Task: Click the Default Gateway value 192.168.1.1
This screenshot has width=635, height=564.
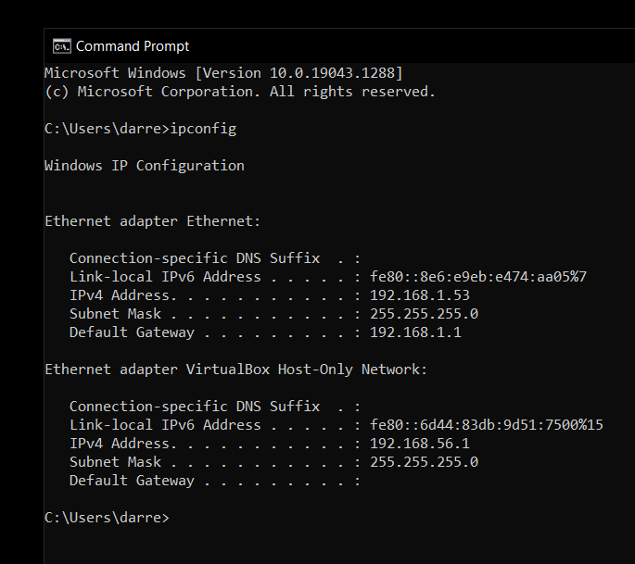Action: click(415, 332)
